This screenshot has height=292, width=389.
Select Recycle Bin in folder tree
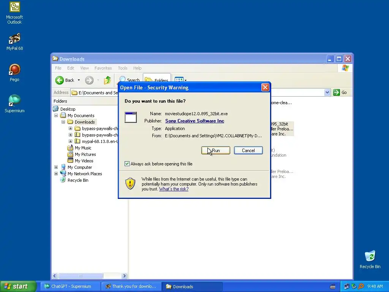click(77, 180)
